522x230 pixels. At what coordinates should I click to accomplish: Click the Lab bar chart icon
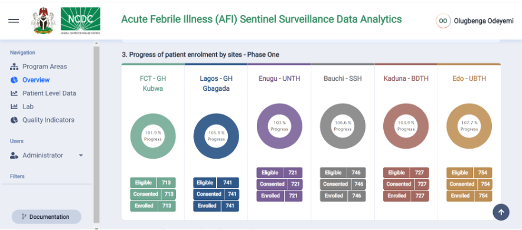[x=14, y=107]
